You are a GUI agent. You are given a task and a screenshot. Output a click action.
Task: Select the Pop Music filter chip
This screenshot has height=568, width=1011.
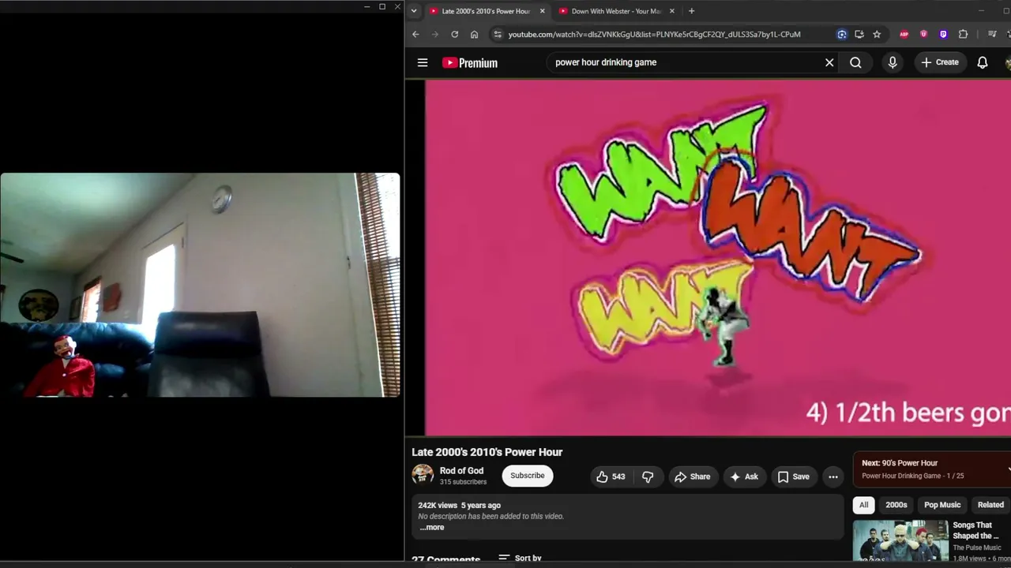[x=942, y=505]
